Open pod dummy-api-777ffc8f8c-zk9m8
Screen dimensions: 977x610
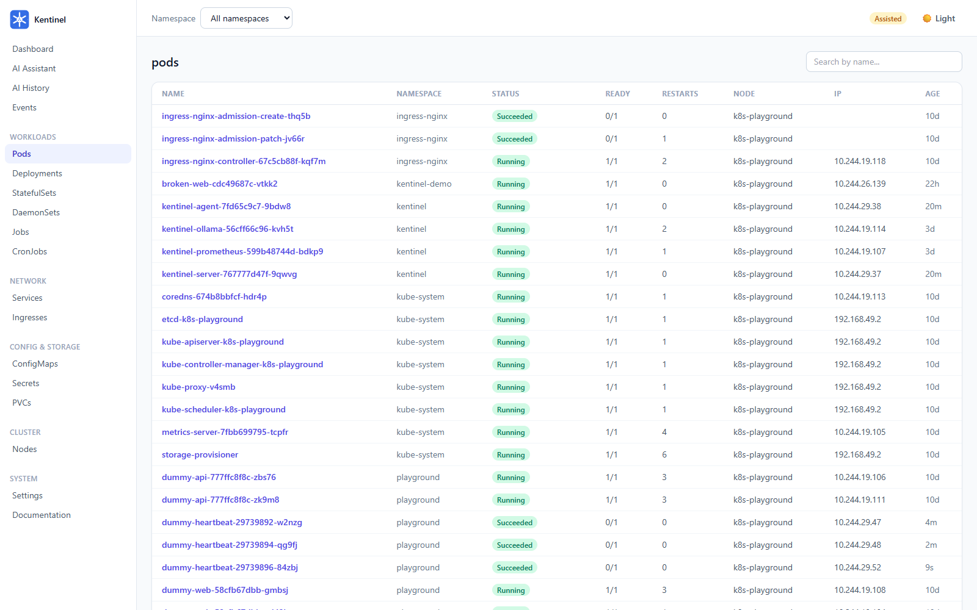[220, 500]
